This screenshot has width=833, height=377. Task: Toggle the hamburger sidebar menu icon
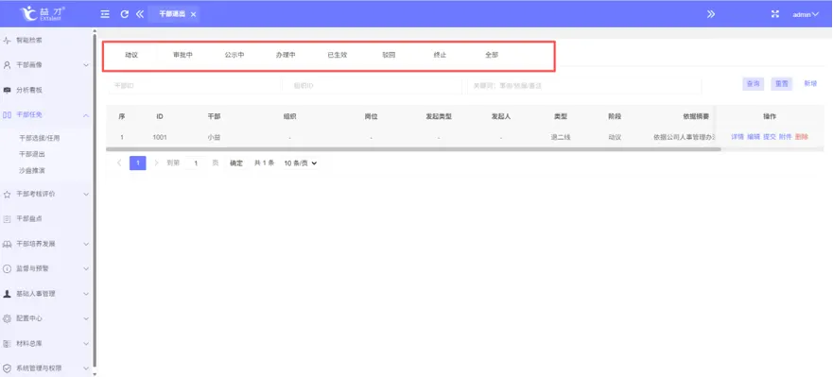tap(105, 14)
